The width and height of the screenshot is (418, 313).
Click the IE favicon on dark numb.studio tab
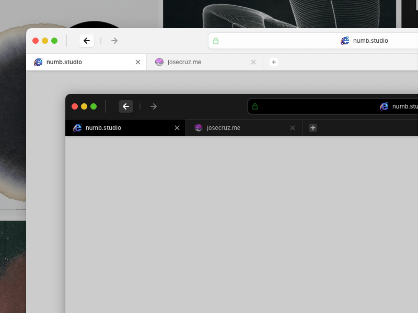pos(77,128)
